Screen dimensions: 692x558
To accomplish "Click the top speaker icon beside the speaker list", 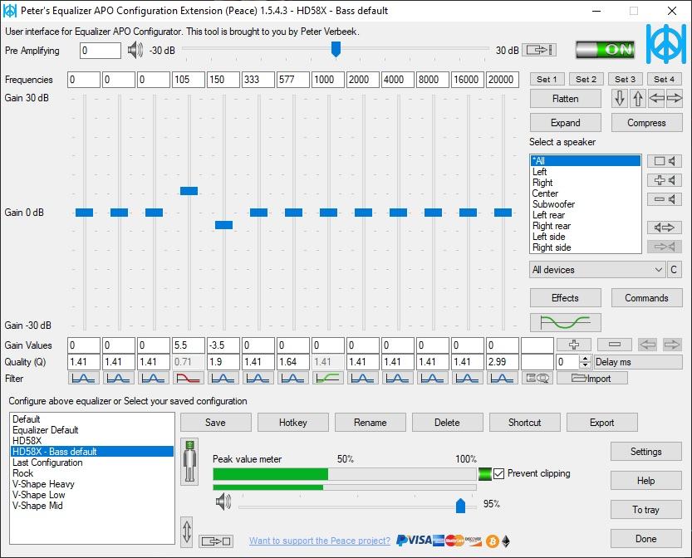I will tap(665, 161).
